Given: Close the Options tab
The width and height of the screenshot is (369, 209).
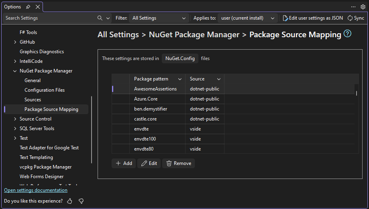Looking at the screenshot, I should pyautogui.click(x=38, y=7).
